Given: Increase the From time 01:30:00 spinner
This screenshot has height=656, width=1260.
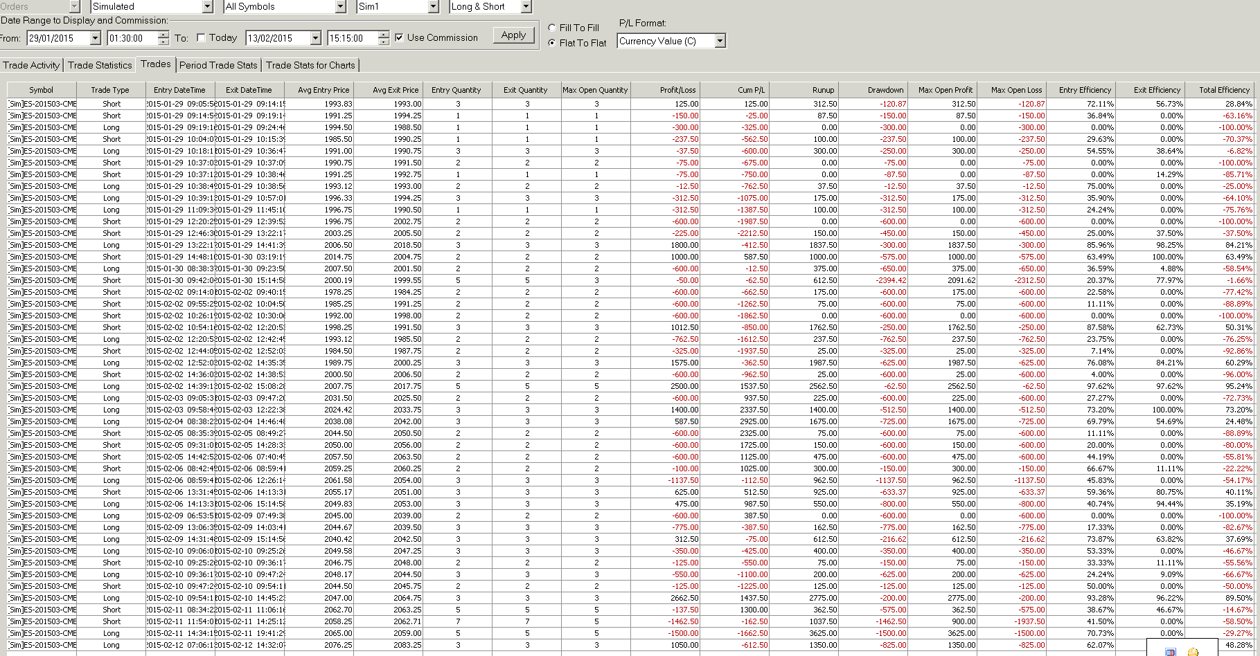Looking at the screenshot, I should click(163, 35).
